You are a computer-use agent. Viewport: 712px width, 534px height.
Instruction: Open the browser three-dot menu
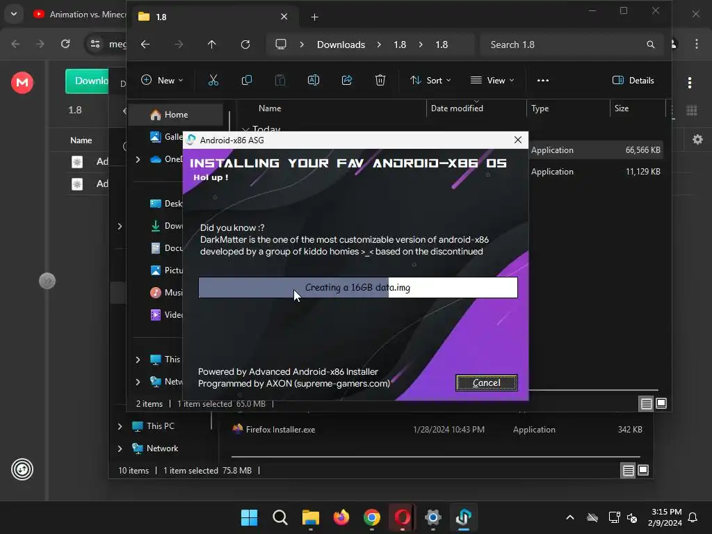point(697,44)
